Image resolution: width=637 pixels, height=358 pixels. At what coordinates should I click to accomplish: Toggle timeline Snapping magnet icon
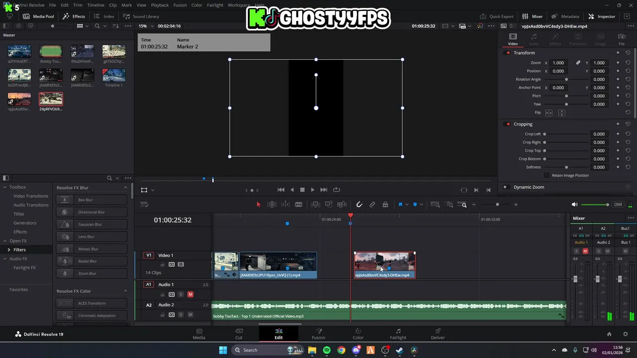tap(359, 204)
